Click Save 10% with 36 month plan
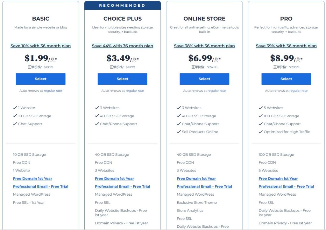326x230 pixels. click(40, 46)
